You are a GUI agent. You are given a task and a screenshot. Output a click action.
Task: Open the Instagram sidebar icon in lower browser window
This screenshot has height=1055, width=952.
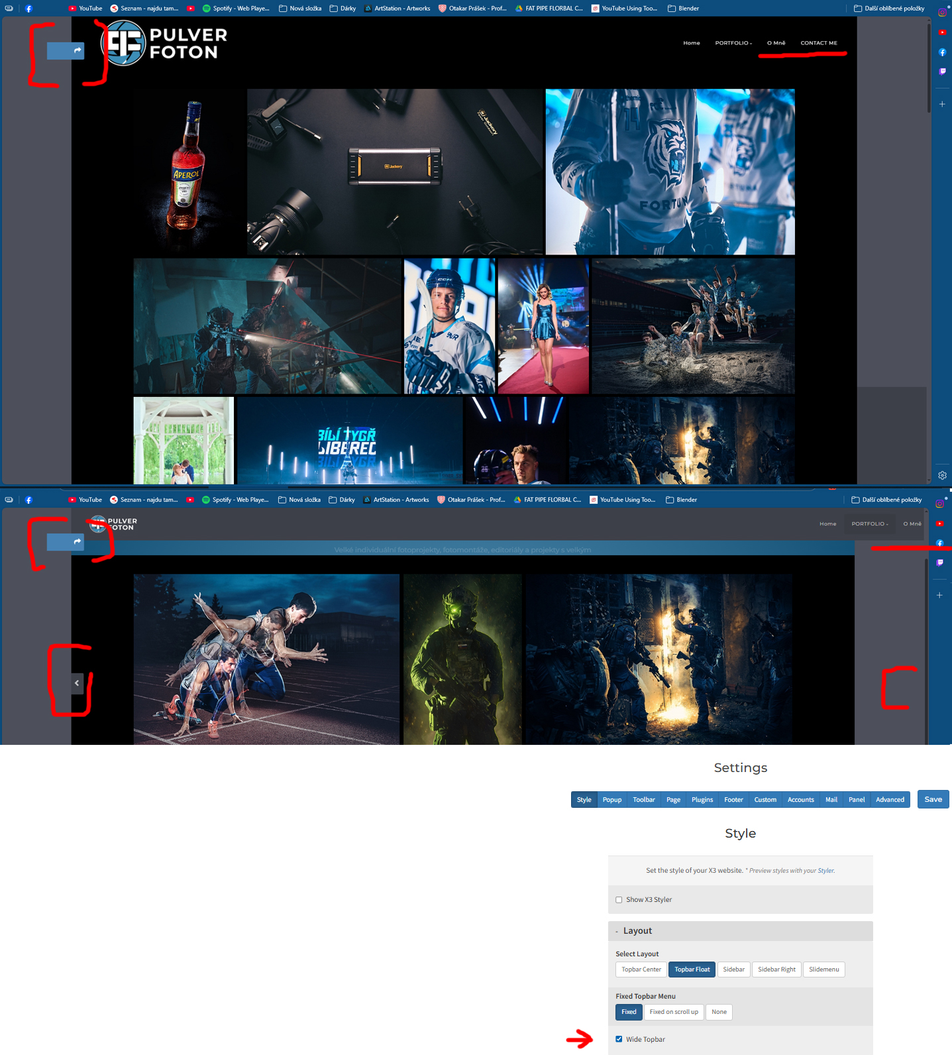939,504
